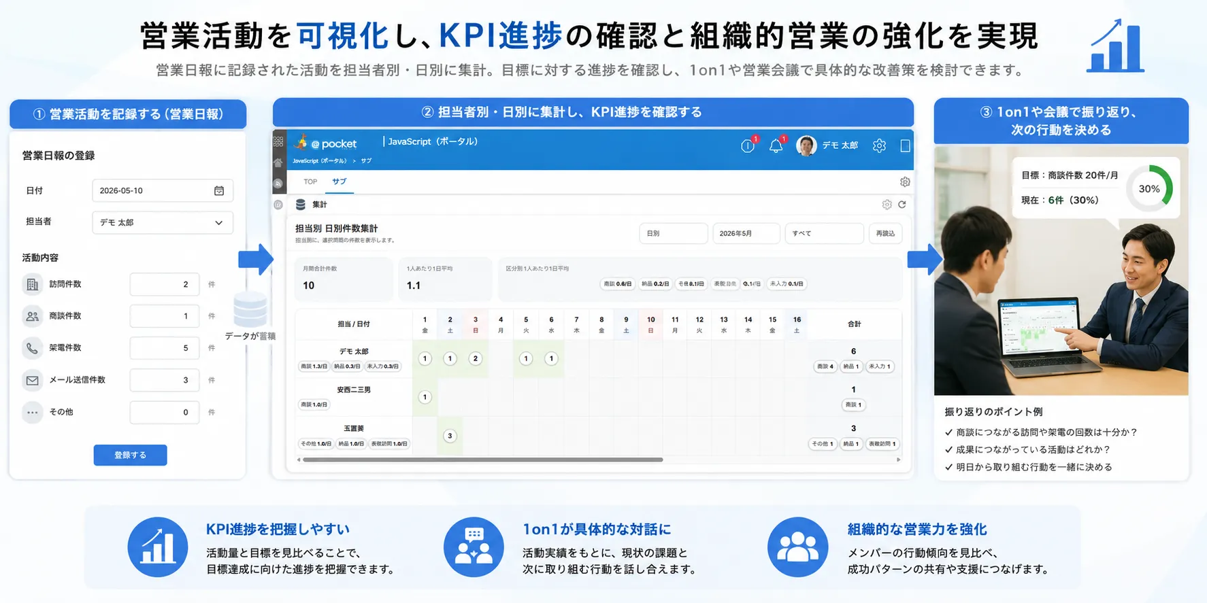Click the JavaScript (ポータル) breadcrumb link
The image size is (1207, 603).
[x=320, y=161]
